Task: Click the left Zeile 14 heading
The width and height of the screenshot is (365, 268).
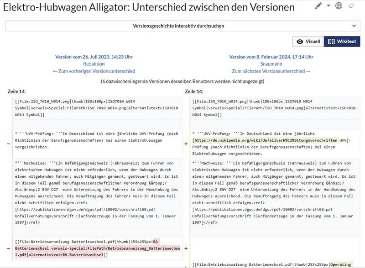Action: tap(16, 92)
